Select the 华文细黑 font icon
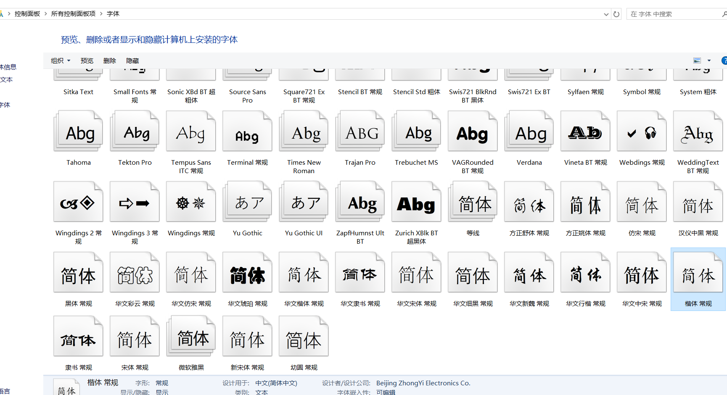The width and height of the screenshot is (727, 395). pos(473,272)
